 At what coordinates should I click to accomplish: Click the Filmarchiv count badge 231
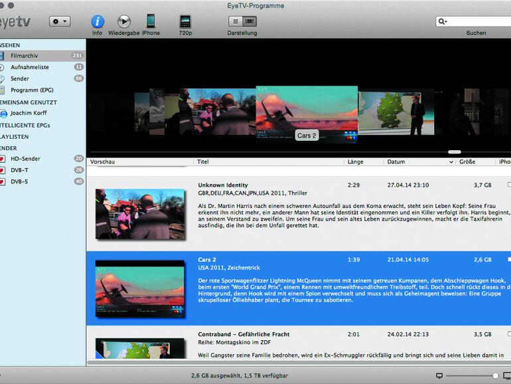click(x=77, y=55)
